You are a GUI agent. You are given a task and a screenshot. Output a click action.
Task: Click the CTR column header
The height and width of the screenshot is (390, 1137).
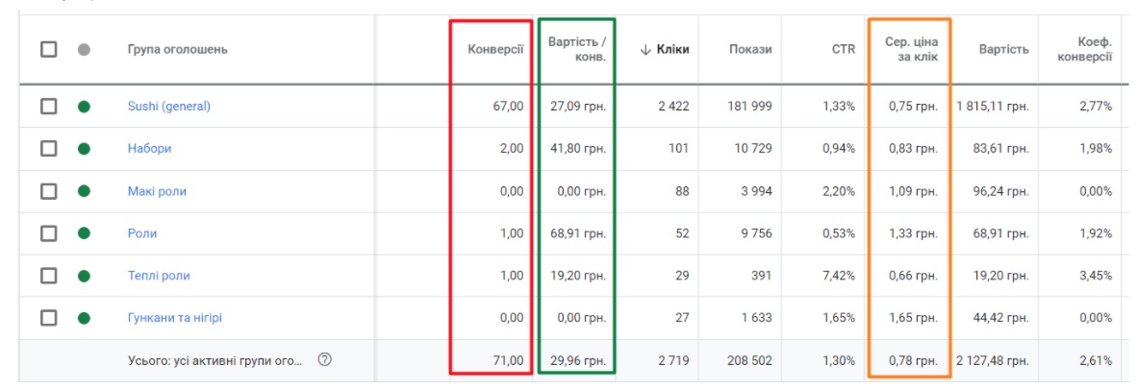(843, 50)
